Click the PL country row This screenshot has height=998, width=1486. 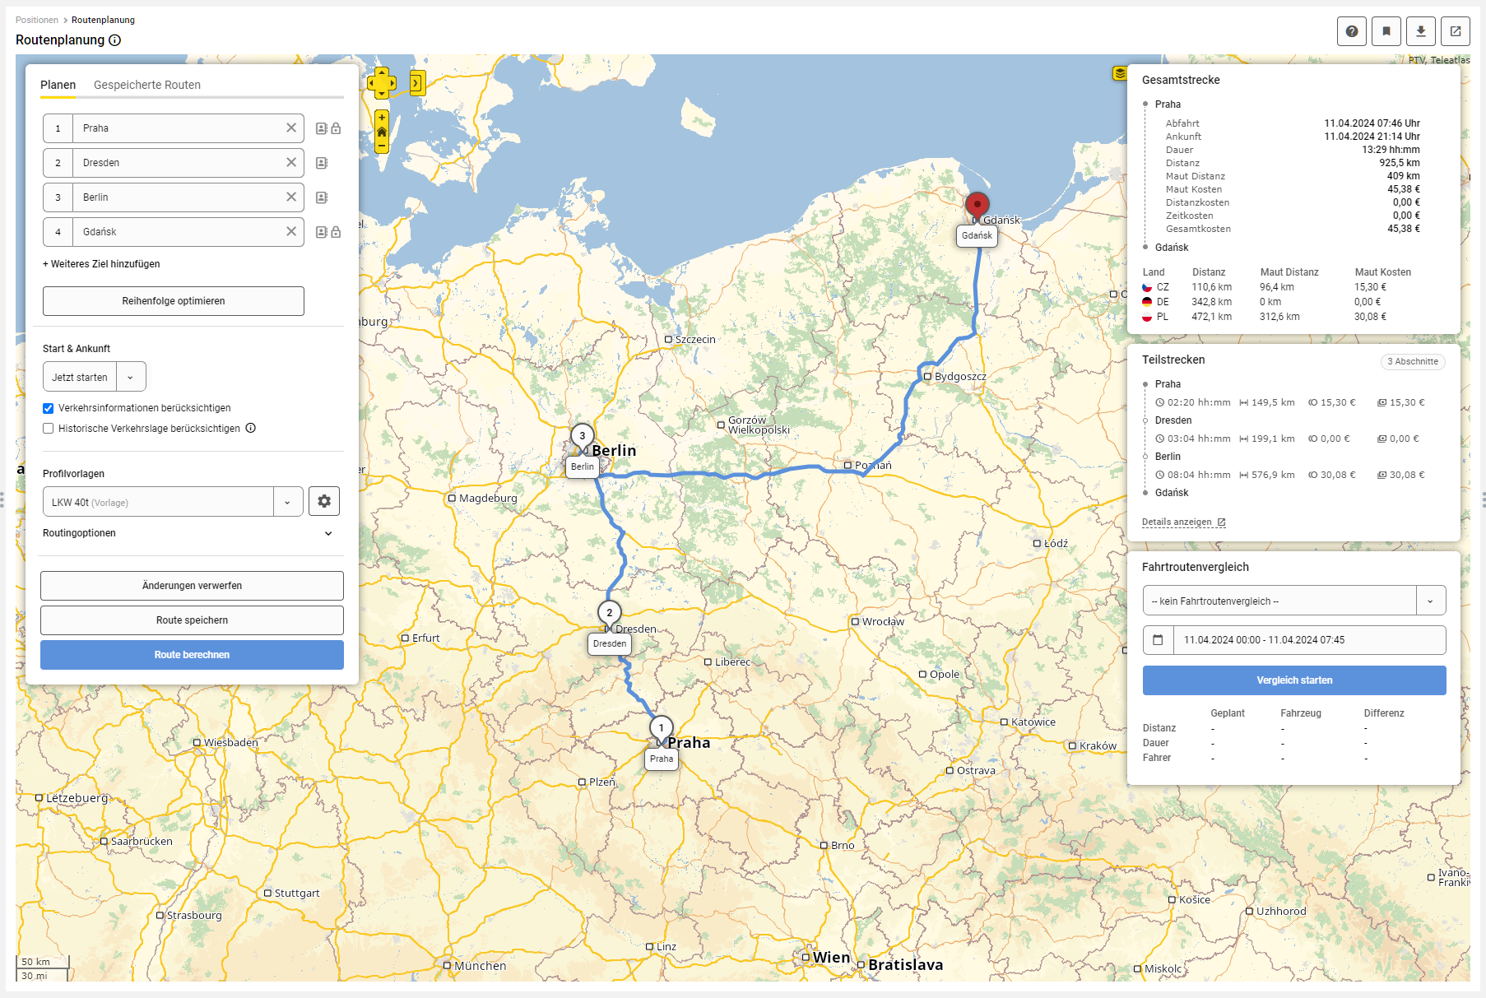point(1278,317)
